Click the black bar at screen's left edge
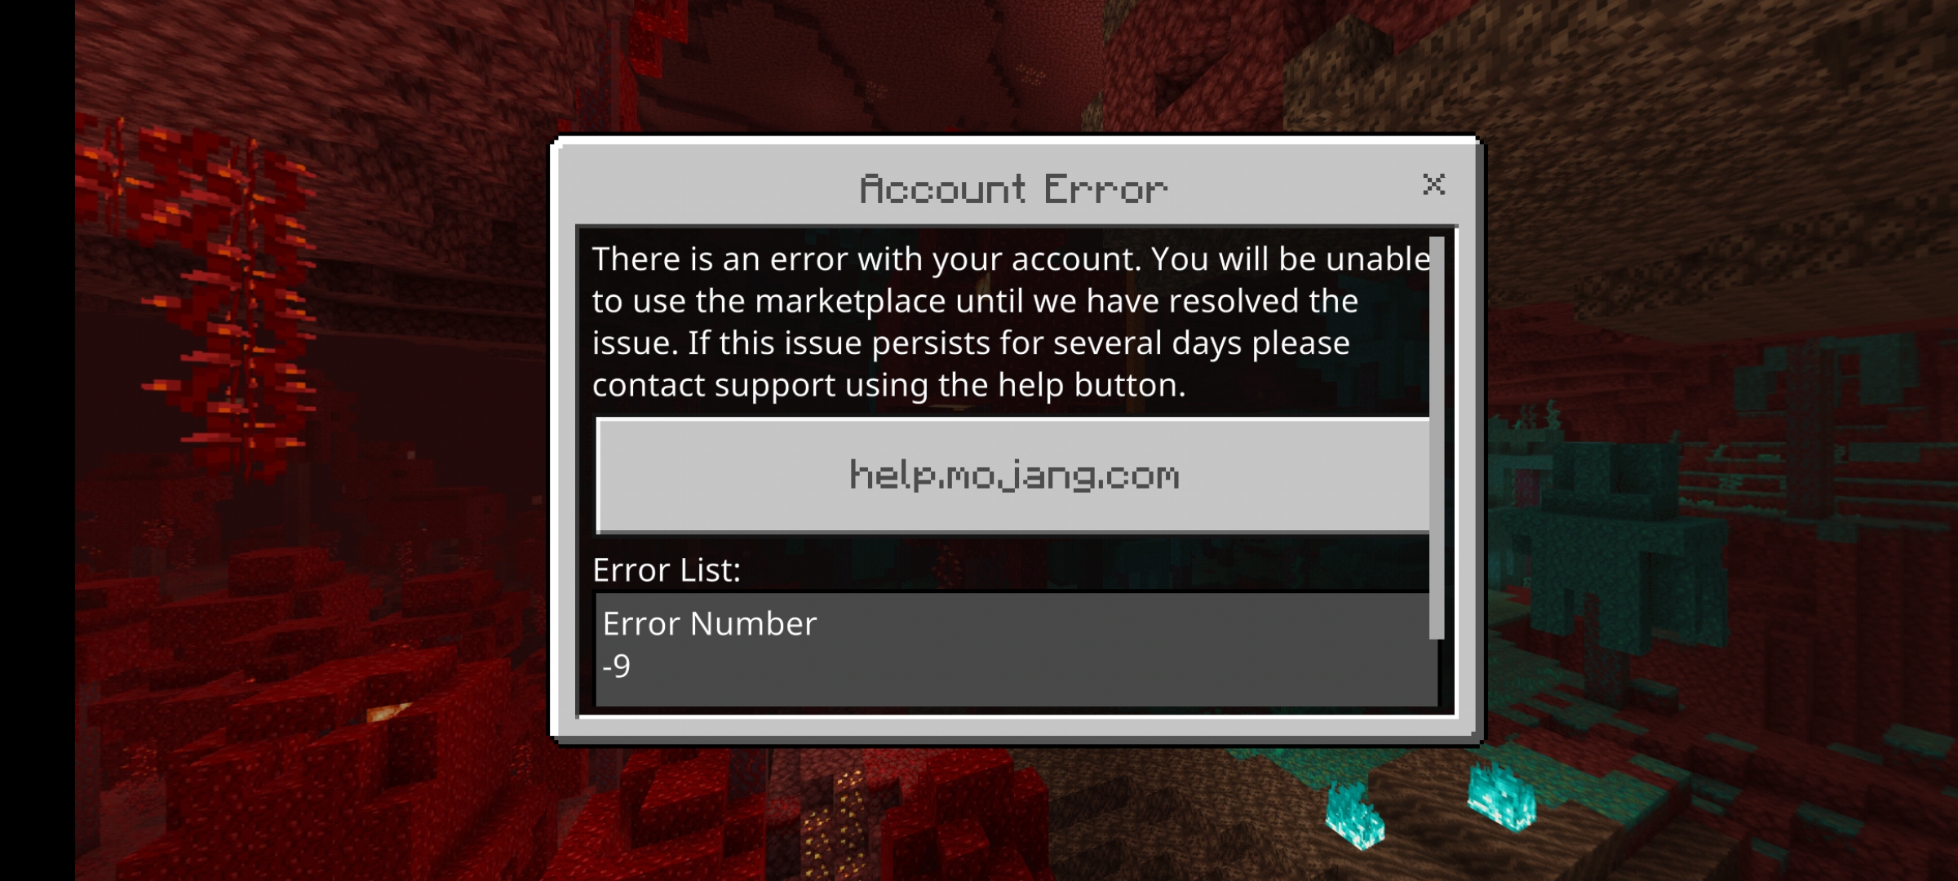1958x881 pixels. [x=38, y=440]
